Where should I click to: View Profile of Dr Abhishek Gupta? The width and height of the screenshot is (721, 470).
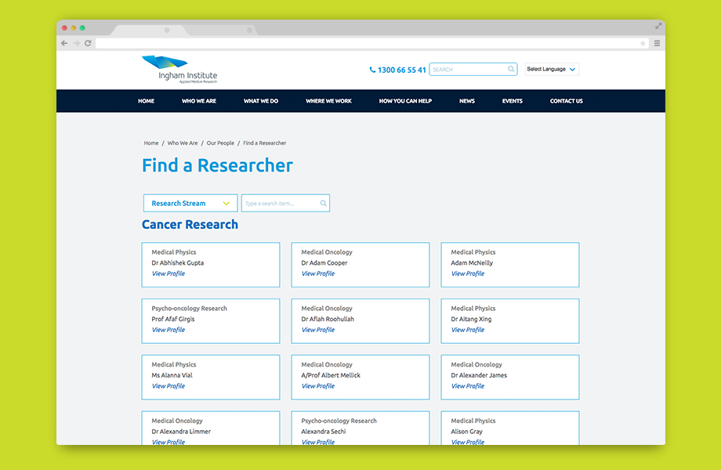(x=168, y=274)
